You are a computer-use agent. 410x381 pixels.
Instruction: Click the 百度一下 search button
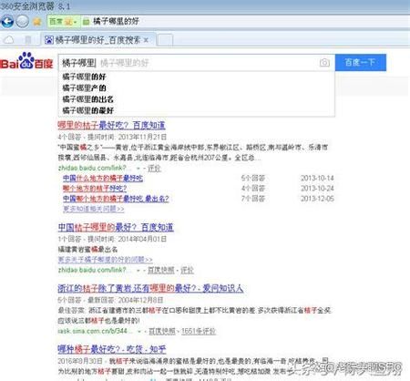pyautogui.click(x=361, y=63)
